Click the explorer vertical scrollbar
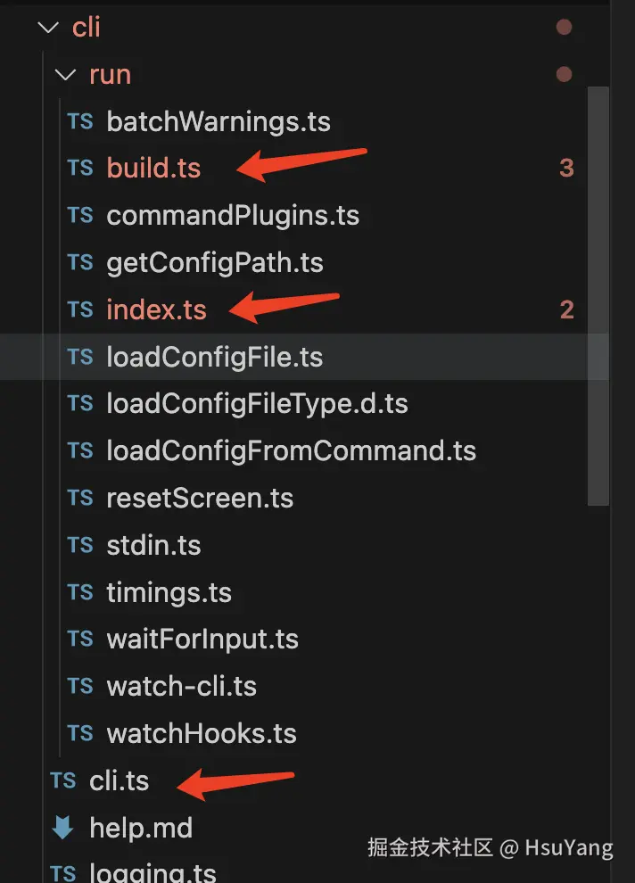The height and width of the screenshot is (883, 635). pyautogui.click(x=598, y=294)
